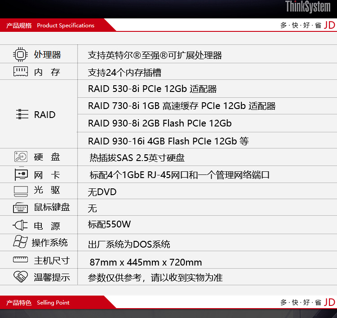Click the RAID 930-16i 4GB Flash row
The height and width of the screenshot is (318, 337).
[x=207, y=141]
